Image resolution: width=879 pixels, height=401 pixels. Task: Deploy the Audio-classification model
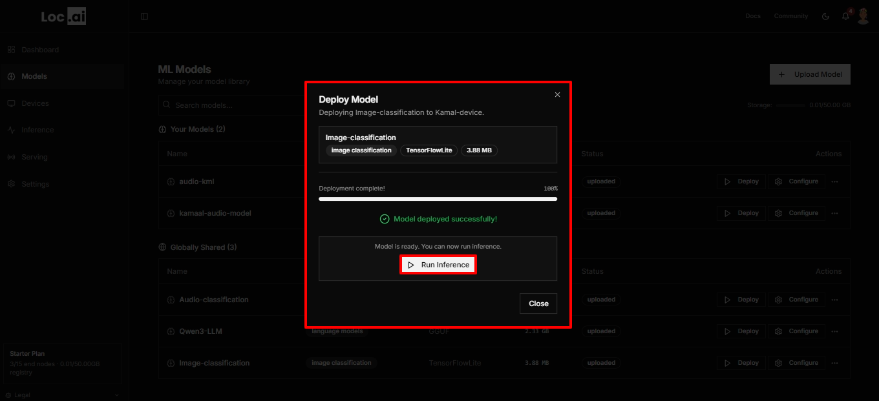click(741, 300)
